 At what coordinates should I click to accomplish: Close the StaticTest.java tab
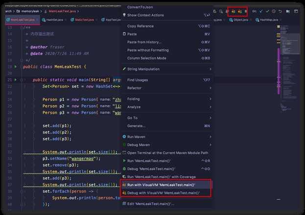tap(96, 20)
